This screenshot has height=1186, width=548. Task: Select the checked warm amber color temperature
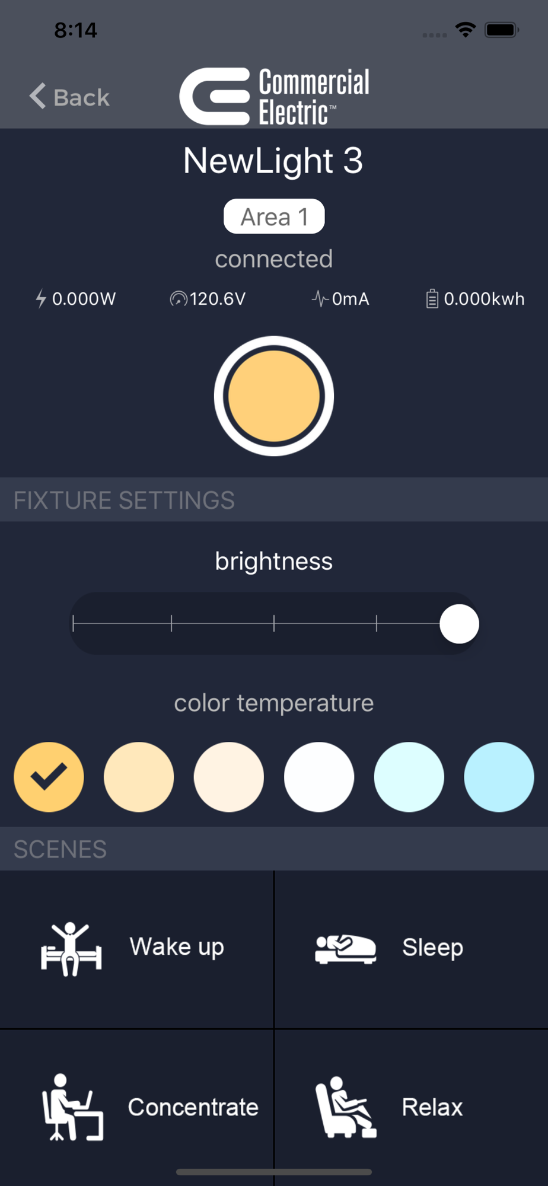tap(49, 777)
